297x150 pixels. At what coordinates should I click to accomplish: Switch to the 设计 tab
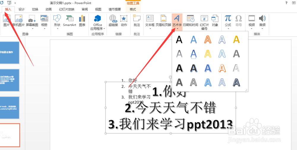click(22, 9)
